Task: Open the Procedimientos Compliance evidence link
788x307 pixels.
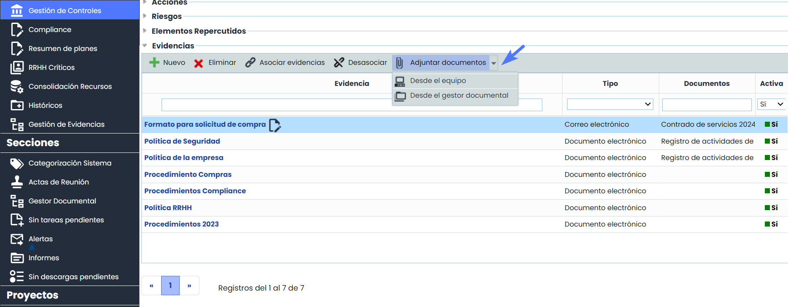Action: [x=195, y=191]
